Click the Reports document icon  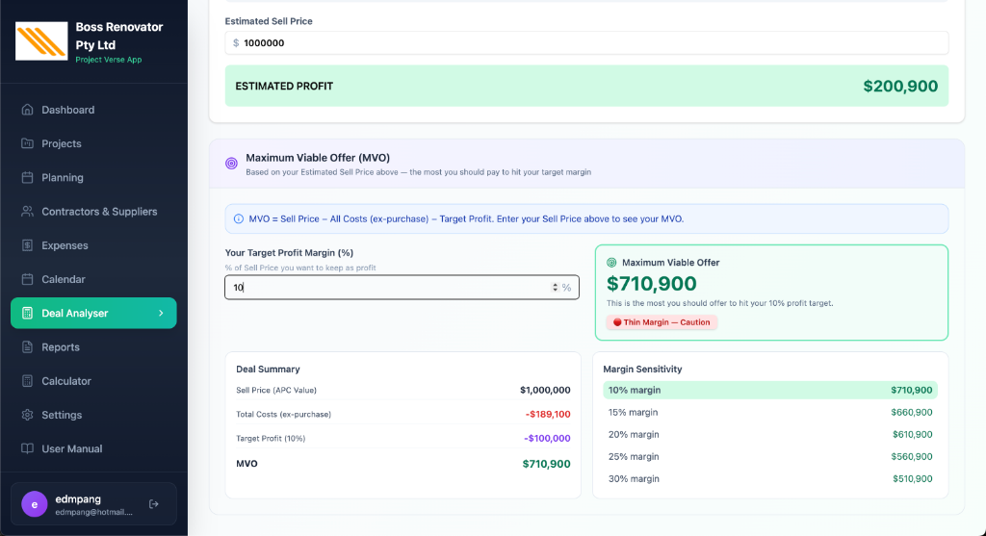(x=27, y=346)
